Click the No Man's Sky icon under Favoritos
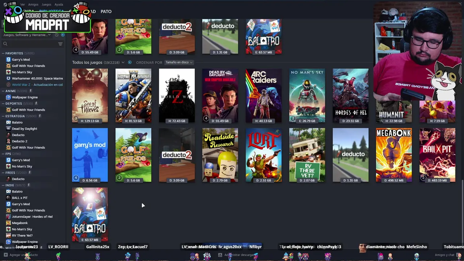This screenshot has width=464, height=261. (x=8, y=72)
